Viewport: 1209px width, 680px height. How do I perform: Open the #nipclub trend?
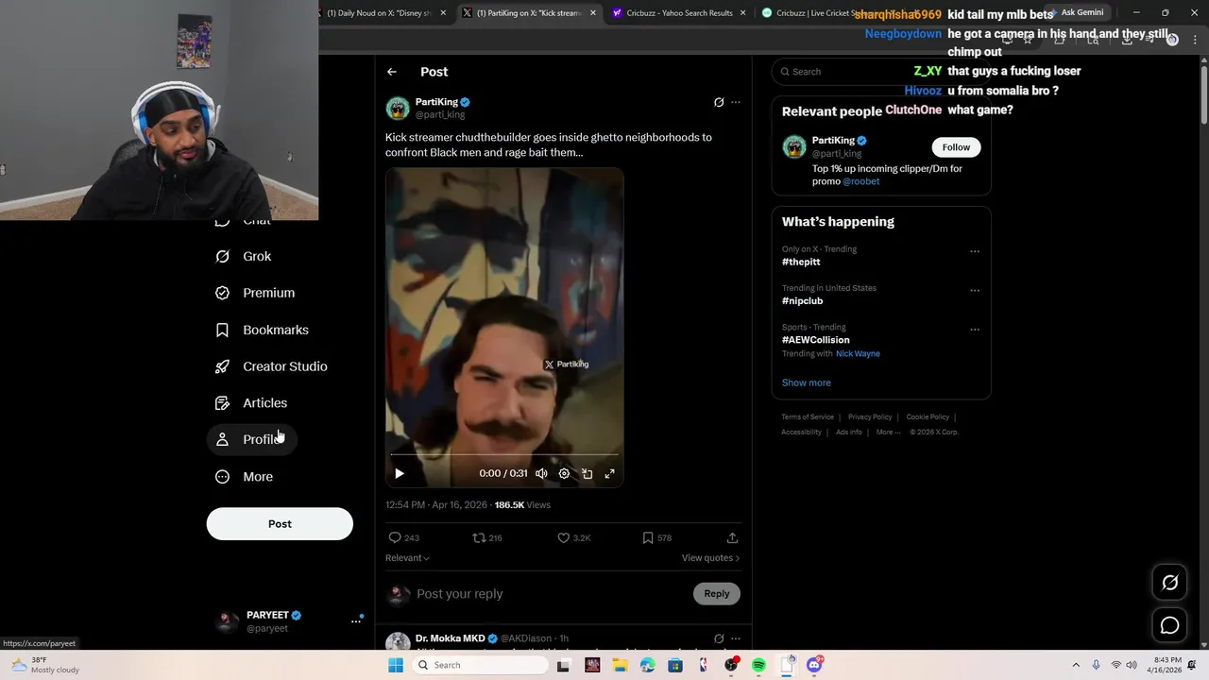(802, 301)
